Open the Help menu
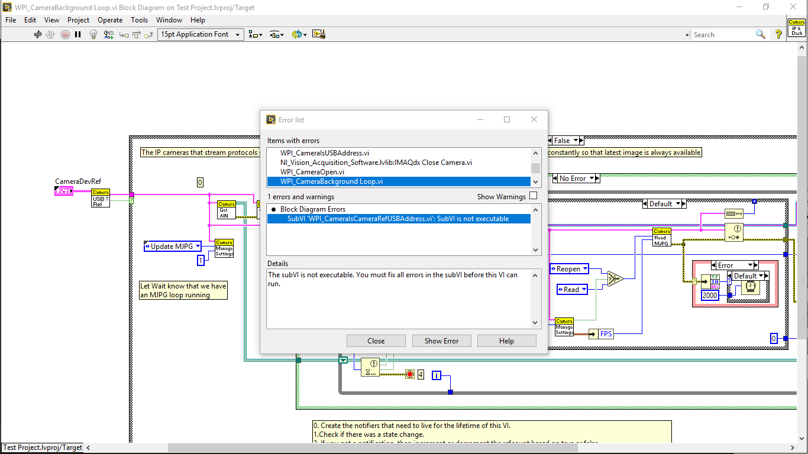This screenshot has width=808, height=454. pyautogui.click(x=198, y=20)
